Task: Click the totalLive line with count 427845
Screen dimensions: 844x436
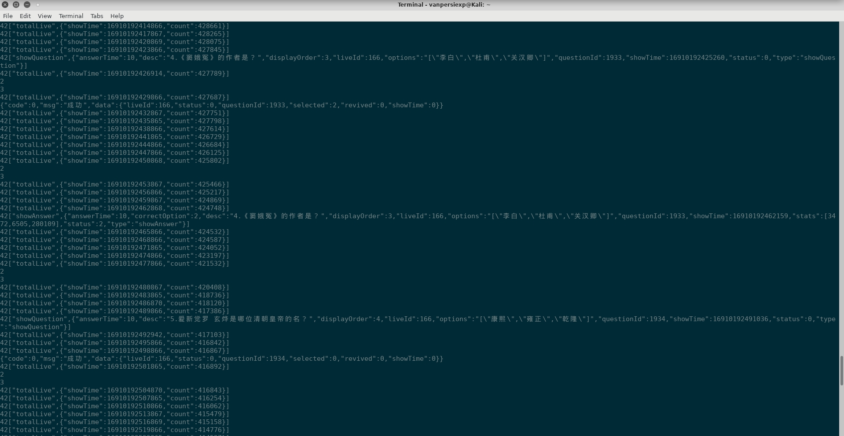Action: (114, 50)
